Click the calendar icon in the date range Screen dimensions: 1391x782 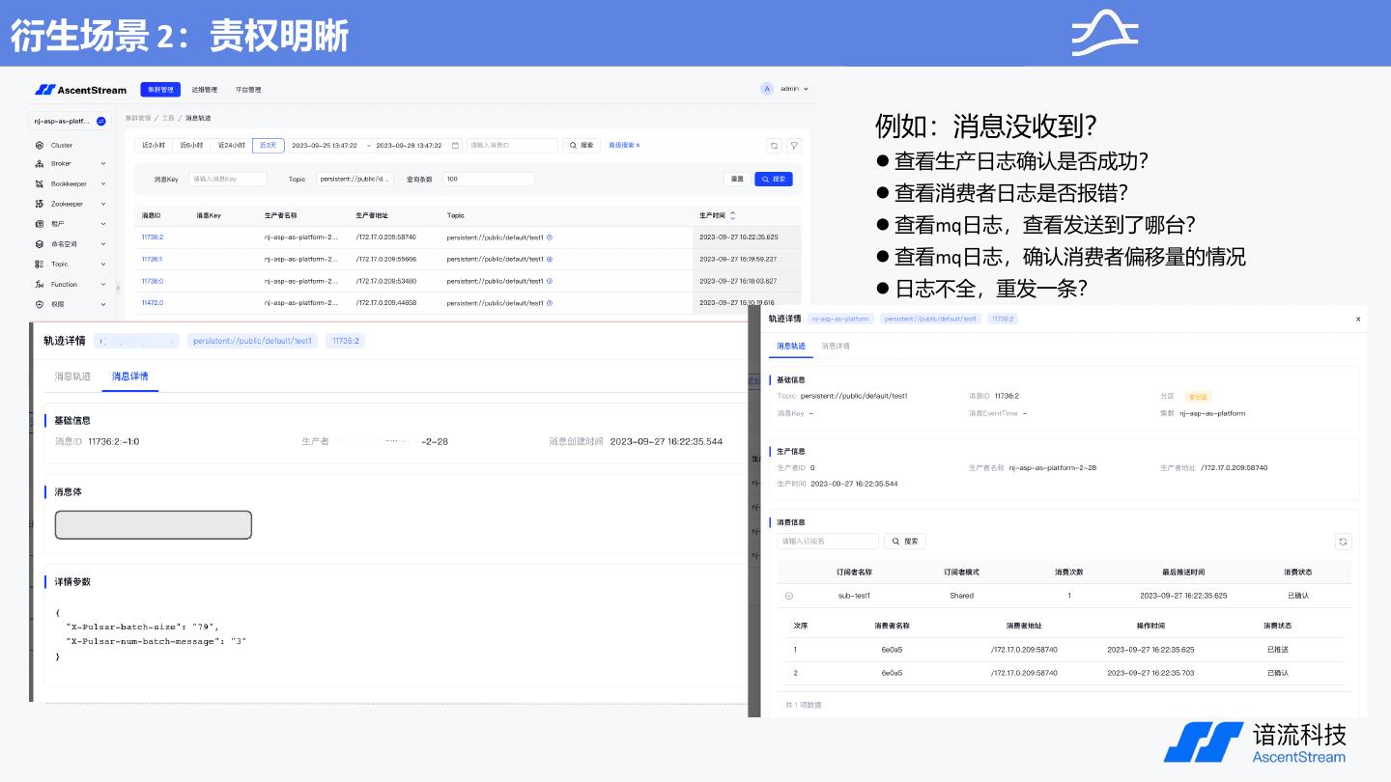pos(454,146)
